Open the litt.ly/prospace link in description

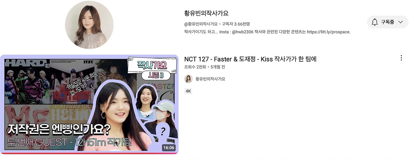tap(329, 32)
